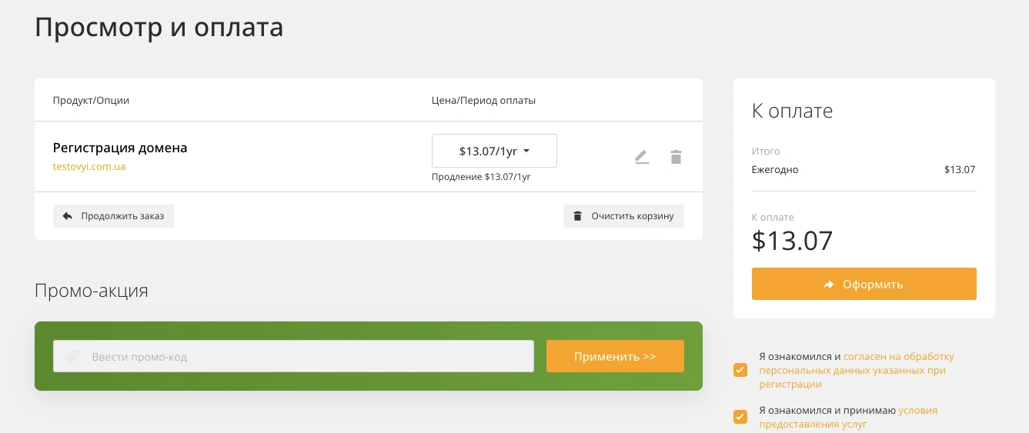Open the $13.07/1yr billing period dropdown
The image size is (1029, 433).
tap(494, 151)
